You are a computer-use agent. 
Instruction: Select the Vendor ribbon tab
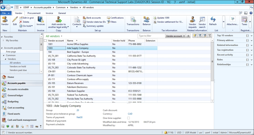pyautogui.click(x=19, y=13)
